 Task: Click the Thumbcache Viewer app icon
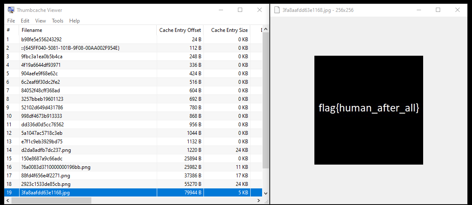click(x=11, y=10)
